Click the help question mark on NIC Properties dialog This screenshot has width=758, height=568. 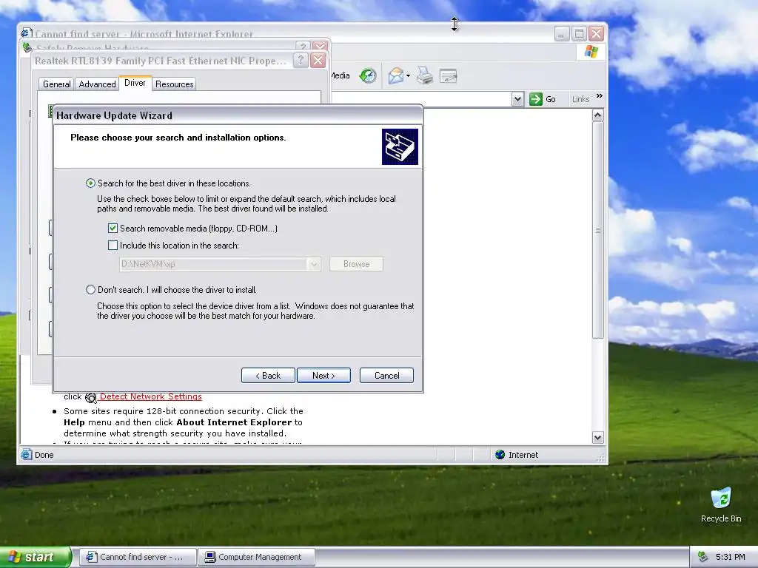point(301,61)
